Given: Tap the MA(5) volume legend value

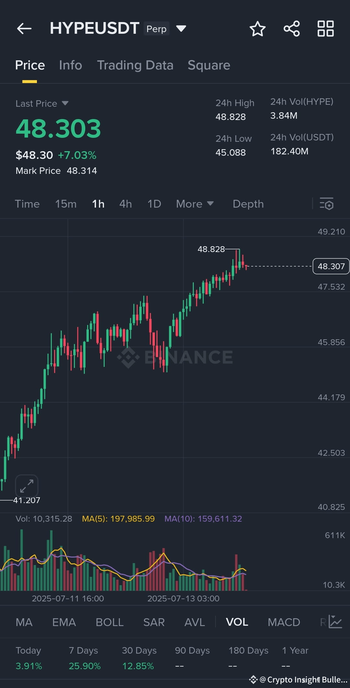Looking at the screenshot, I should pyautogui.click(x=118, y=519).
